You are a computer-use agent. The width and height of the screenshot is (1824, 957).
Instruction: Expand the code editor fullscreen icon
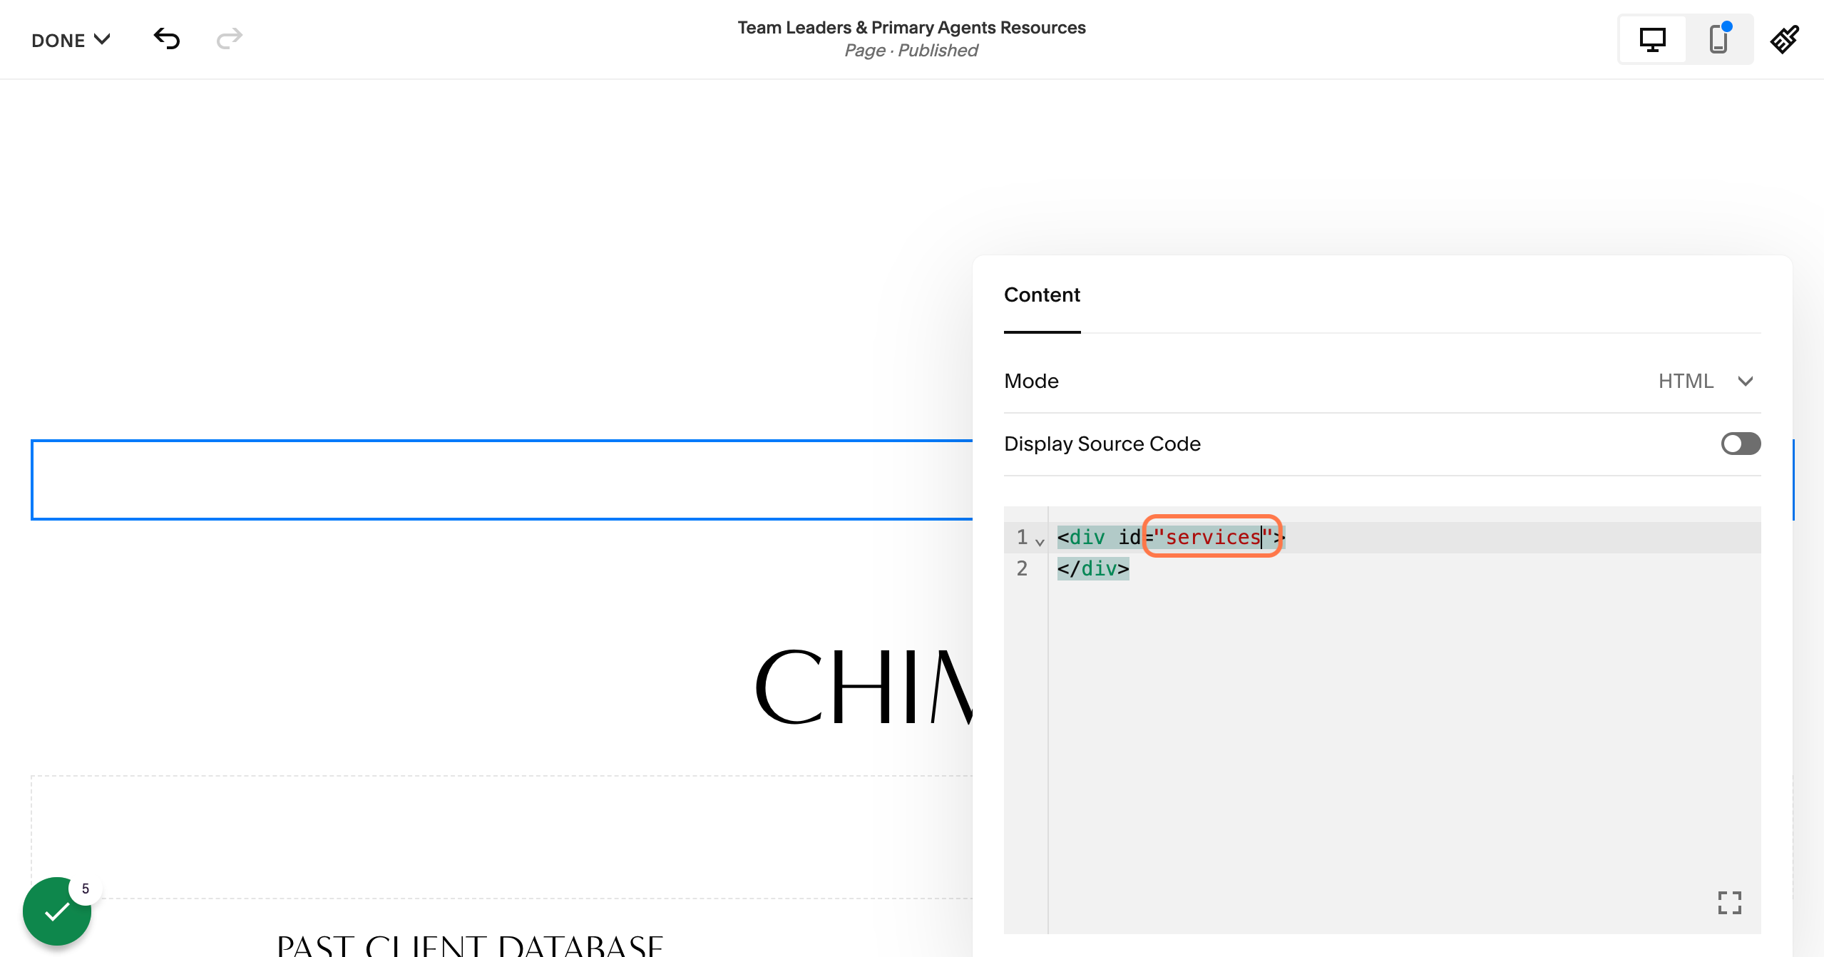click(x=1729, y=902)
